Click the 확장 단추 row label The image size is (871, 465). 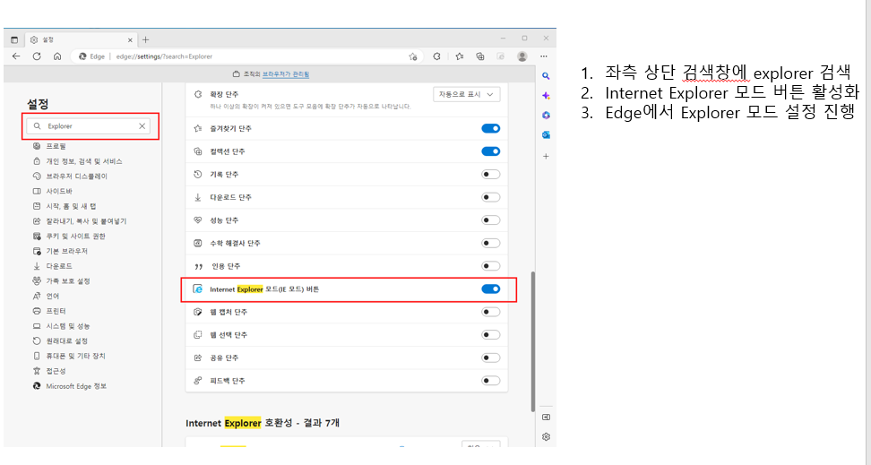[224, 94]
